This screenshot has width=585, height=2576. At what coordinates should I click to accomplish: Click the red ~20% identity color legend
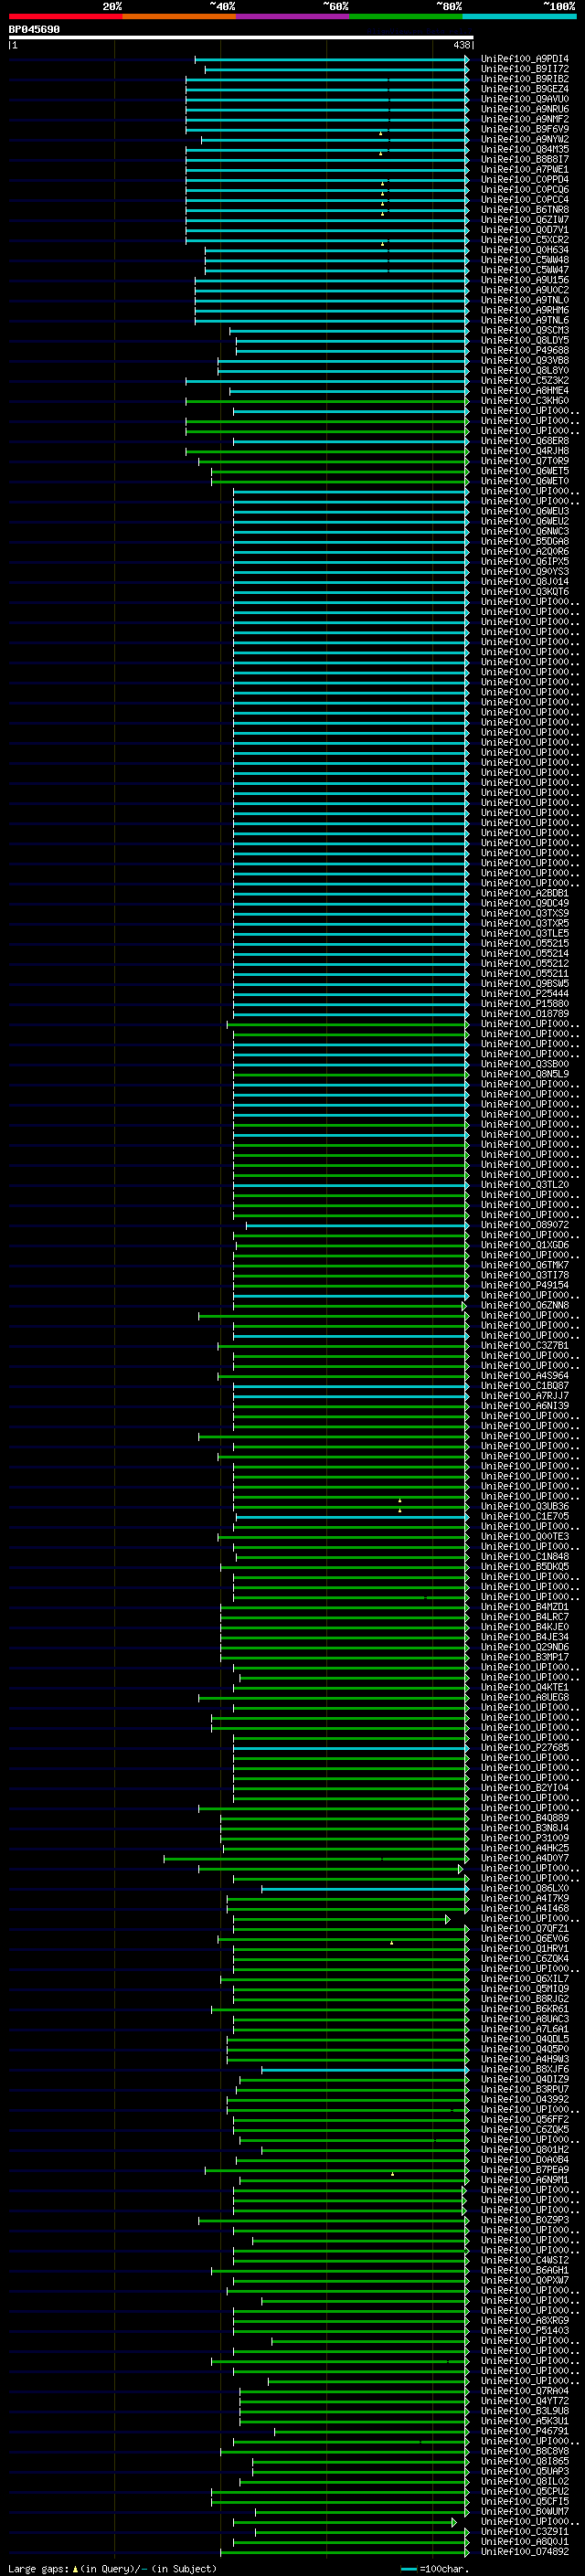point(65,16)
